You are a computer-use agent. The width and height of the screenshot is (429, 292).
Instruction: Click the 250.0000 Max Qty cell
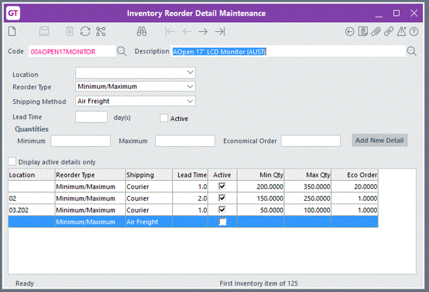[x=307, y=198]
